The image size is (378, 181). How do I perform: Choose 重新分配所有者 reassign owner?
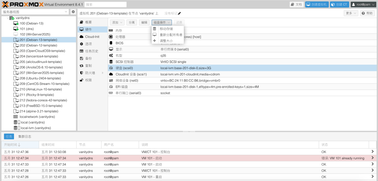pos(168,35)
